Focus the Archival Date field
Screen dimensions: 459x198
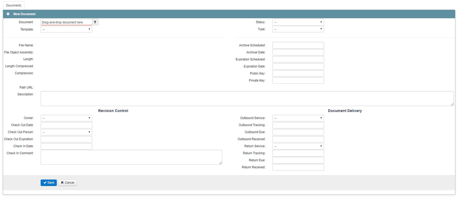click(298, 52)
